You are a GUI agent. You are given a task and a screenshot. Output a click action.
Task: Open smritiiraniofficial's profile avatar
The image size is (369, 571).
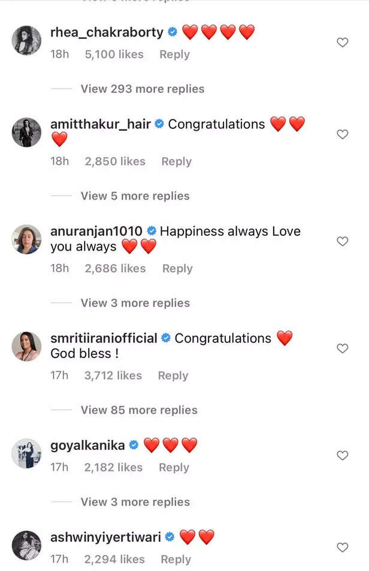point(27,346)
